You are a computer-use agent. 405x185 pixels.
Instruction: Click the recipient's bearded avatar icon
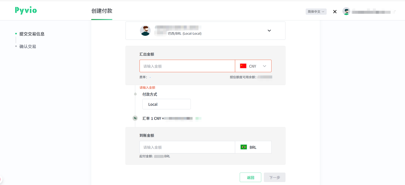[x=145, y=31]
